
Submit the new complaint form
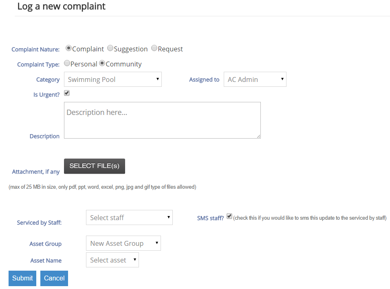point(22,278)
